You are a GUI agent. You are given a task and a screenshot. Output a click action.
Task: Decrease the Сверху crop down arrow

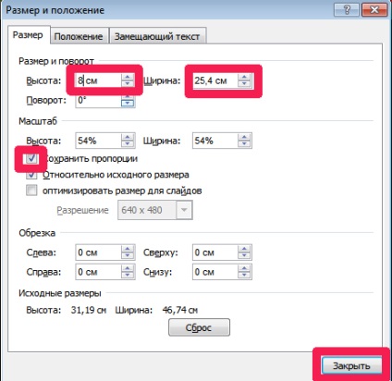(244, 255)
